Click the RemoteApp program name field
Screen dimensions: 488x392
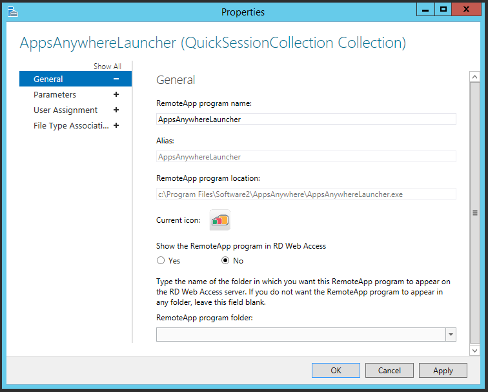(x=306, y=119)
